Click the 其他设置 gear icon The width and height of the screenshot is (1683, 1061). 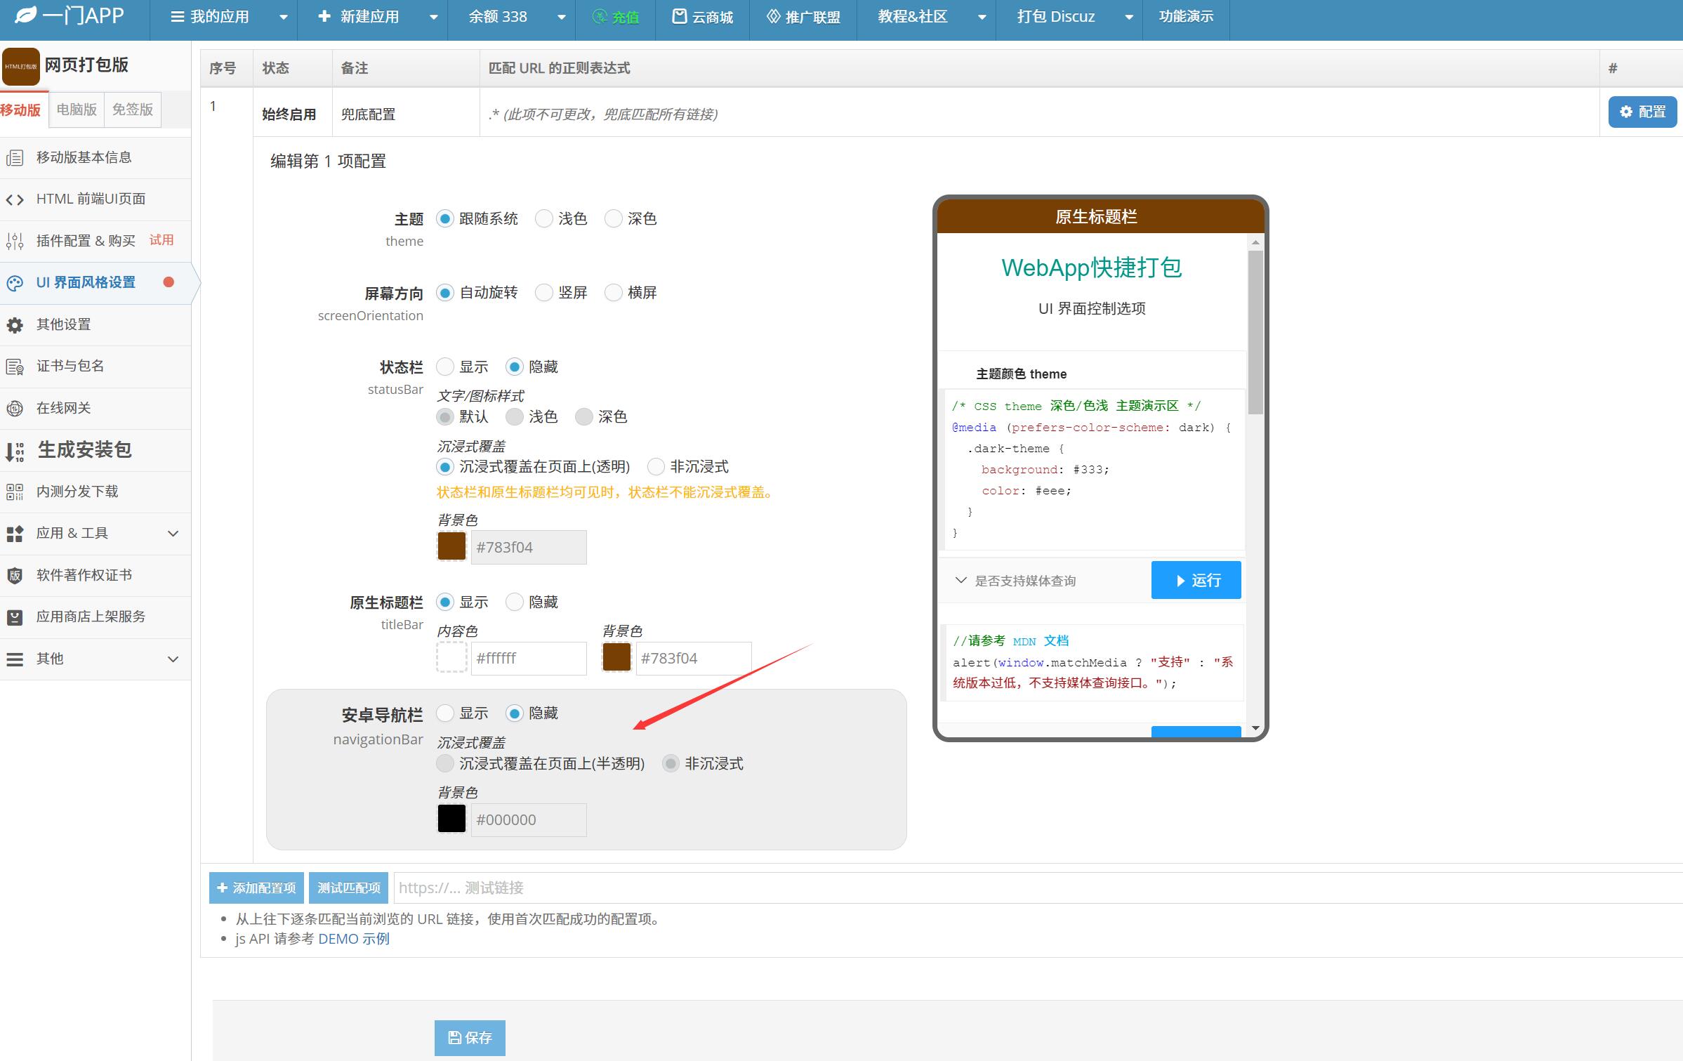(x=15, y=325)
